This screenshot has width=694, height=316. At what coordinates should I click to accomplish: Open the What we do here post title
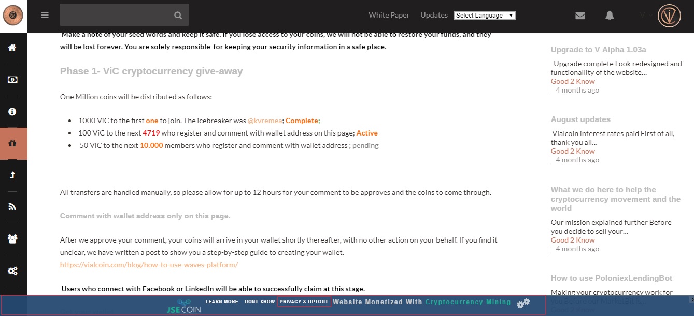[x=616, y=199]
